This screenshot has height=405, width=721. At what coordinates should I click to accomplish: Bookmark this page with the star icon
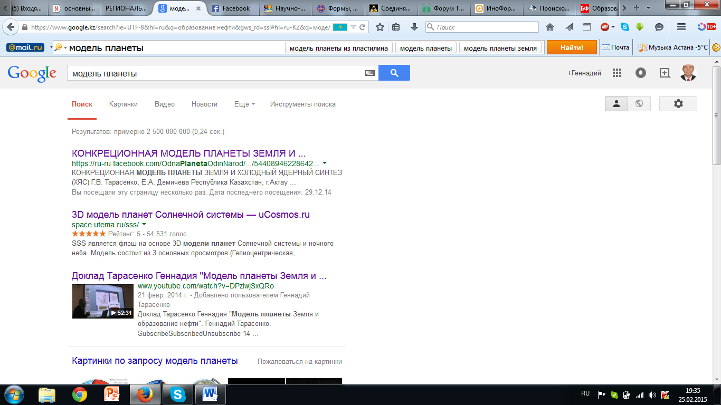click(380, 27)
